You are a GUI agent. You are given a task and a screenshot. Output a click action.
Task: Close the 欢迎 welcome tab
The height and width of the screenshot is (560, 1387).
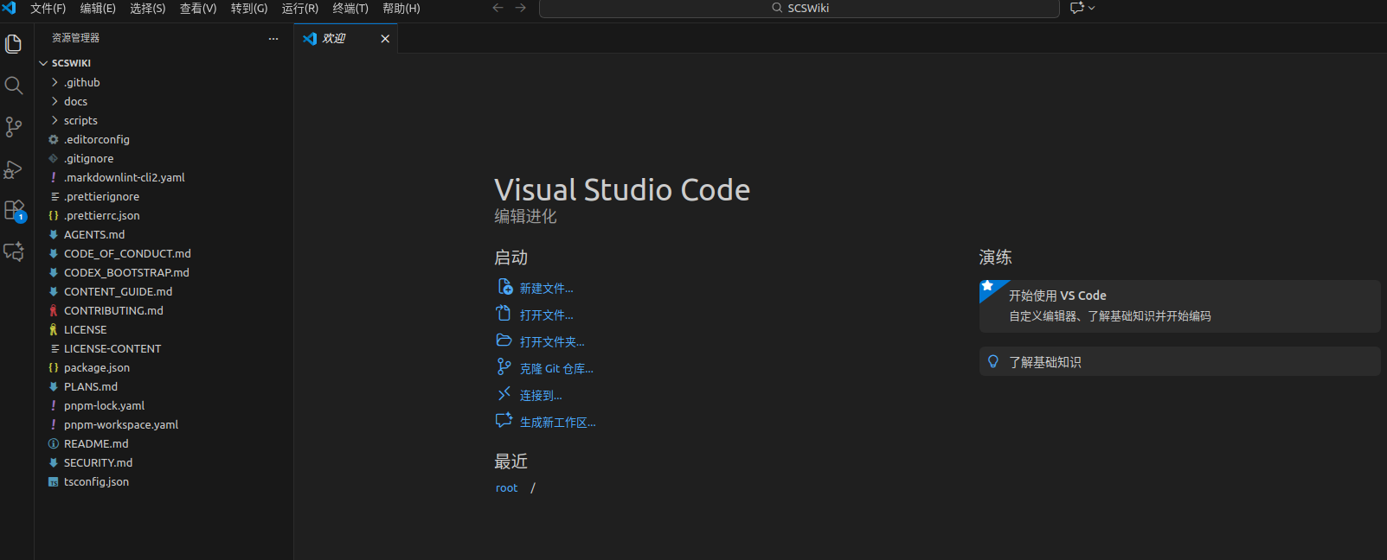click(x=385, y=39)
